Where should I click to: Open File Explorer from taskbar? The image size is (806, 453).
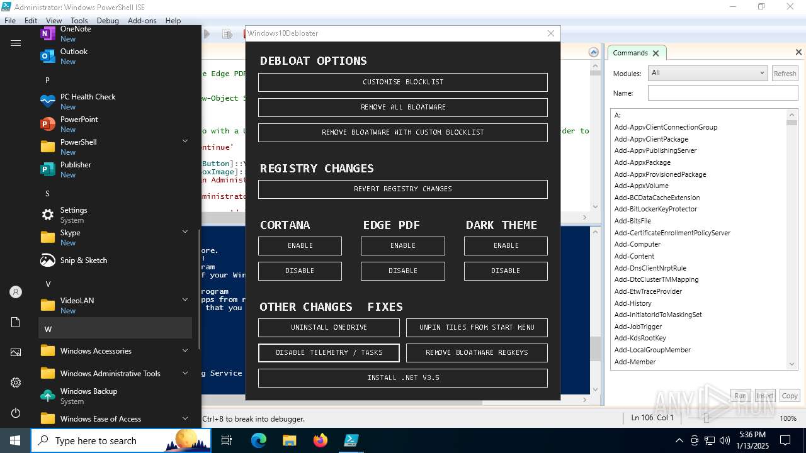[289, 440]
